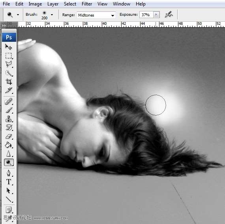This screenshot has height=224, width=225.
Task: Open the Filter menu
Action: coord(87,4)
